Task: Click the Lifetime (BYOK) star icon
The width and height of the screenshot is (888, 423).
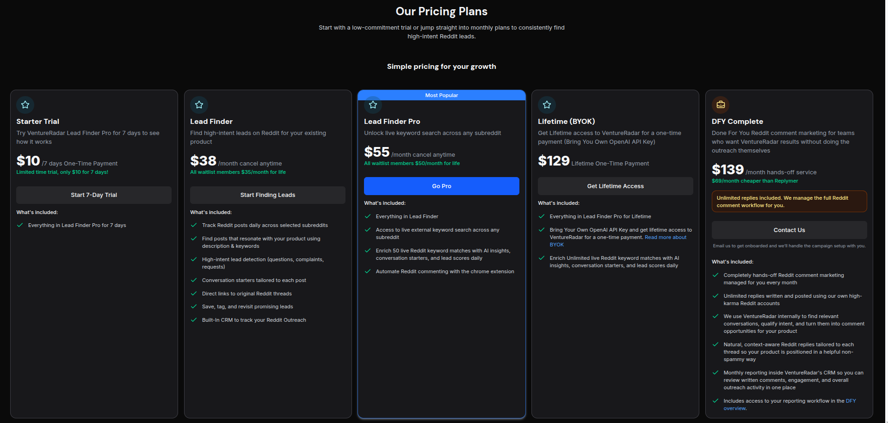Action: 547,105
